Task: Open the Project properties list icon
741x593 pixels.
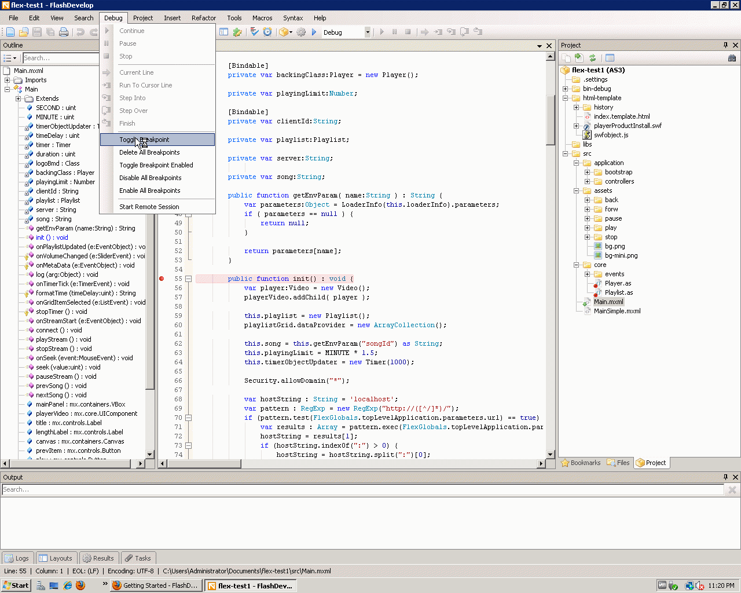Action: 610,58
